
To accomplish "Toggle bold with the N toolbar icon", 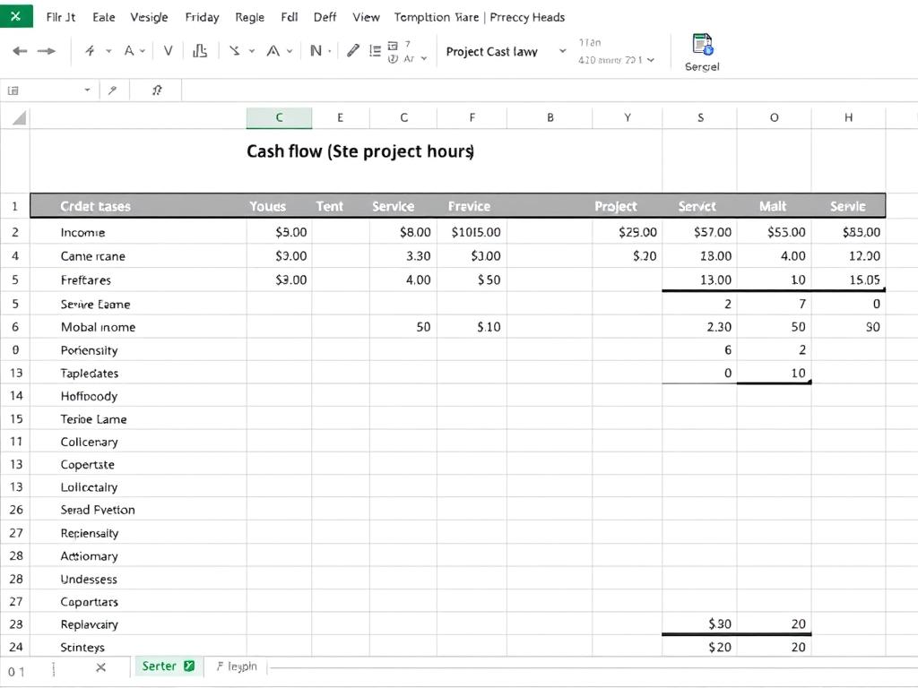I will (317, 51).
